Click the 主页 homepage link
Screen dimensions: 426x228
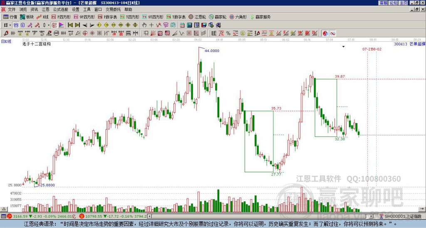(403, 3)
